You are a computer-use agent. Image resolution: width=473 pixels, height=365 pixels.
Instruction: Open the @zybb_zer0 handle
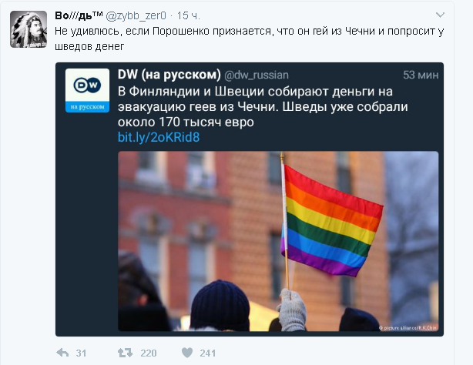tap(136, 15)
